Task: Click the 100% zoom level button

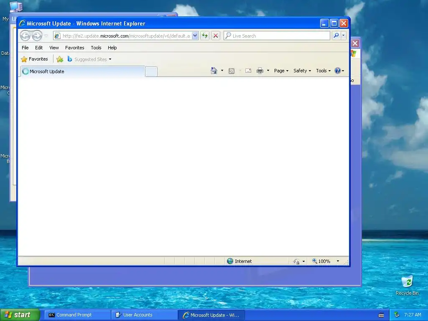Action: tap(321, 261)
